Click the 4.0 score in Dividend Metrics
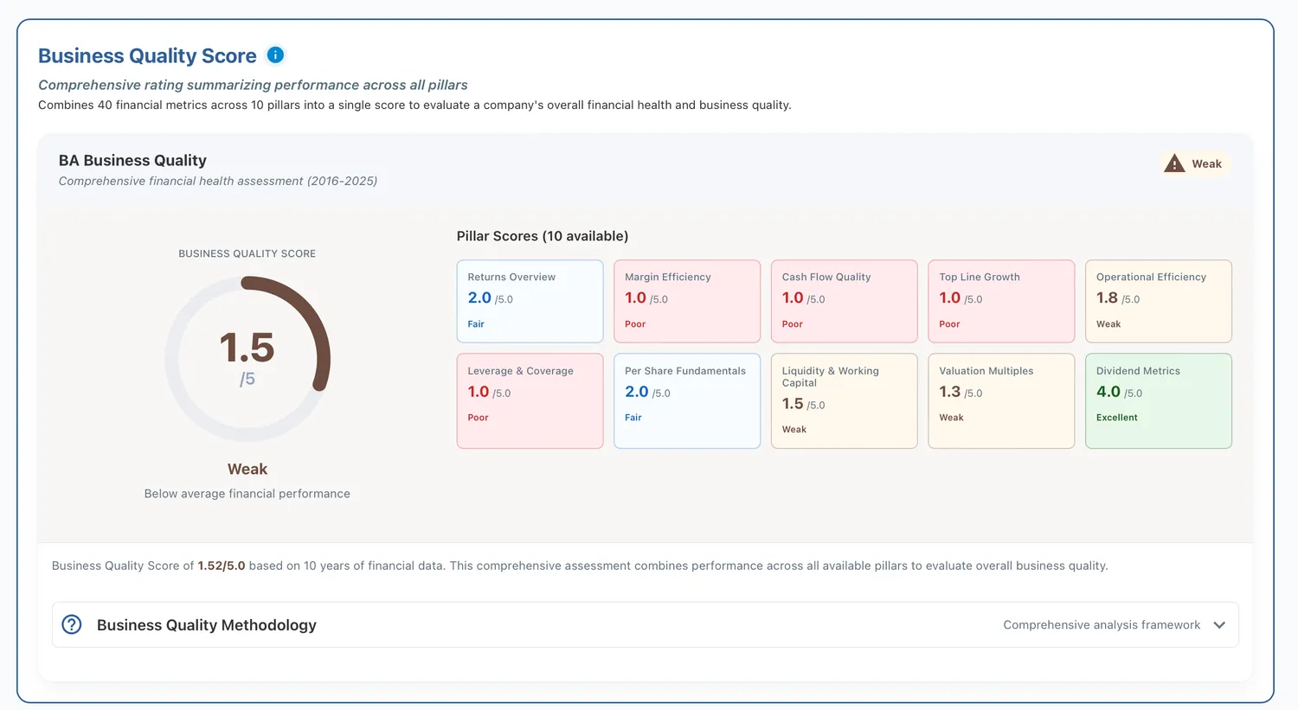This screenshot has width=1298, height=710. (1108, 392)
